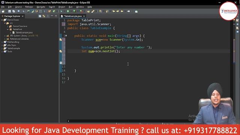Open the New button dropdown arrow
This screenshot has height=135, width=240.
click(x=6, y=11)
